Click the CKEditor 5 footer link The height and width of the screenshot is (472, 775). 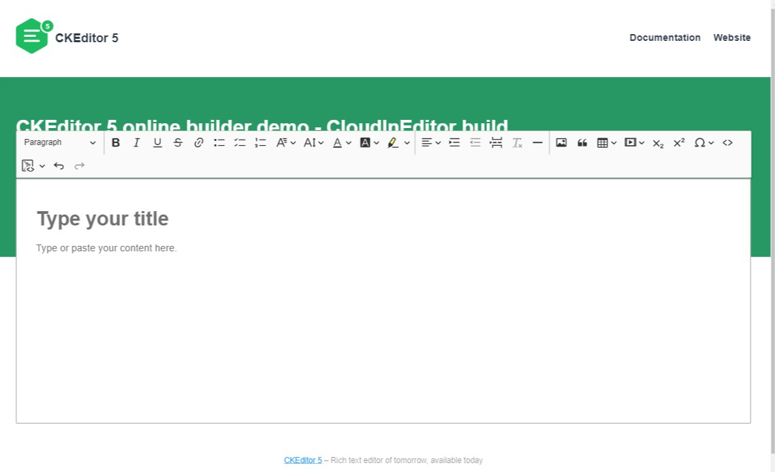(x=303, y=460)
